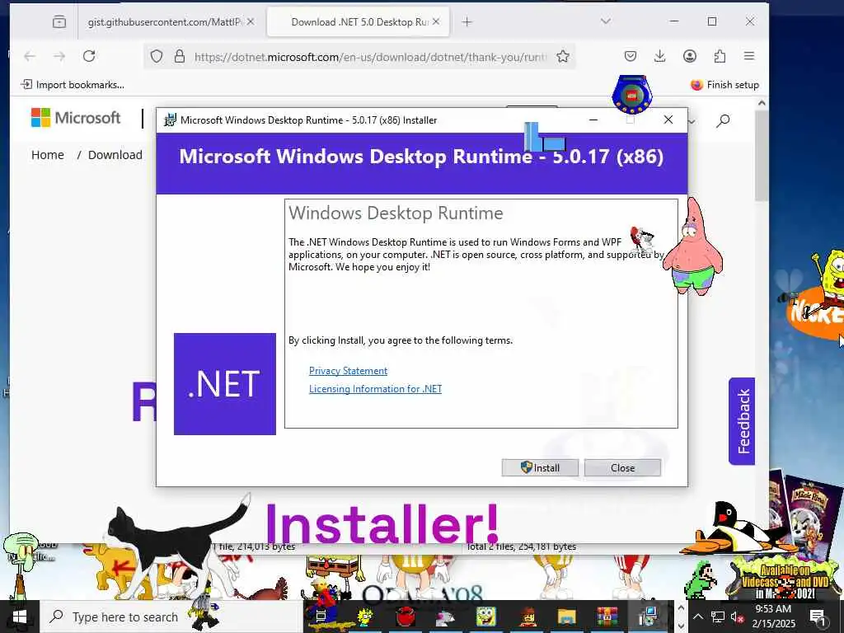
Task: Reload the current browser page
Action: click(89, 56)
